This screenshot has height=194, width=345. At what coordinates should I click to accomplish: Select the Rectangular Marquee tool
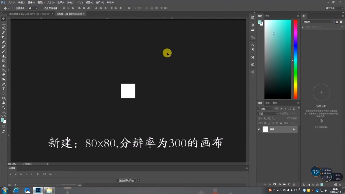[x=4, y=23]
